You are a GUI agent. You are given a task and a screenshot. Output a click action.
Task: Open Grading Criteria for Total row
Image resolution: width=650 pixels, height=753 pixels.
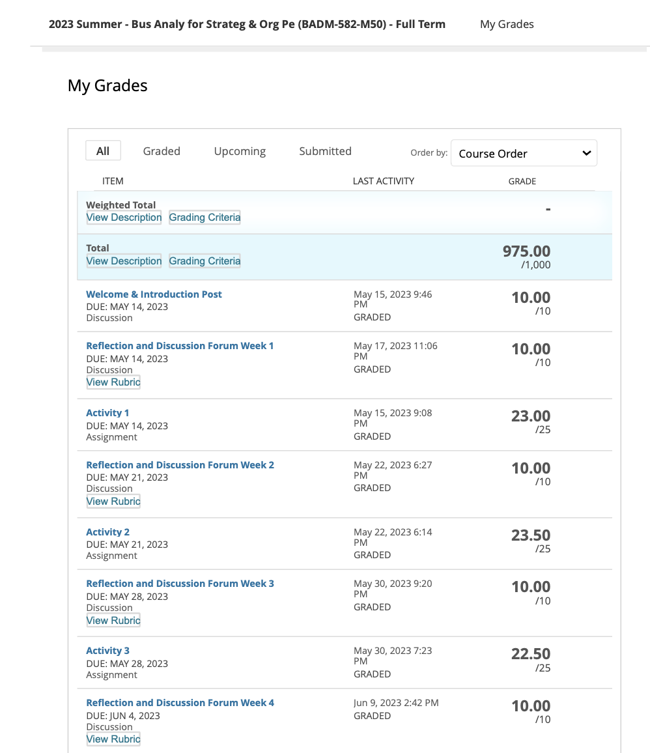tap(205, 261)
